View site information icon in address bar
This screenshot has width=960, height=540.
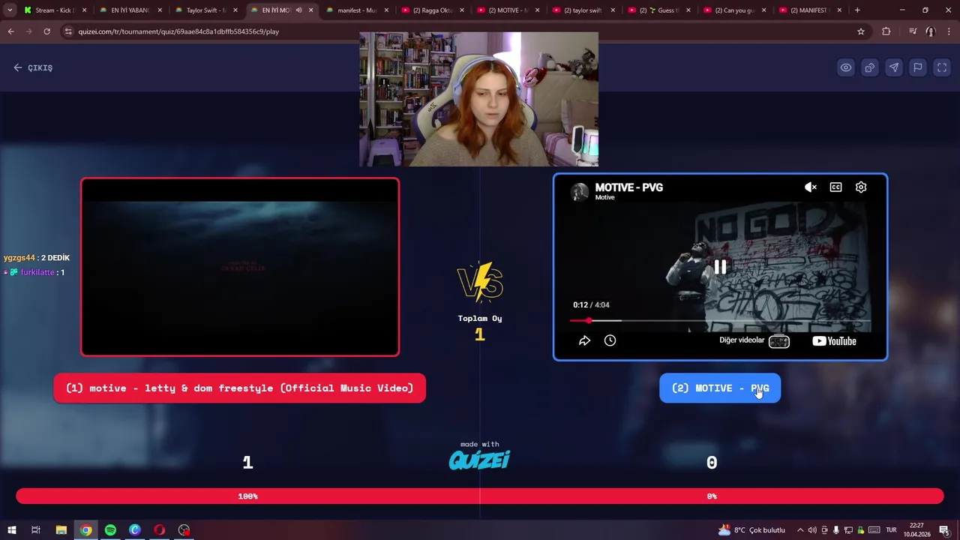pos(68,31)
